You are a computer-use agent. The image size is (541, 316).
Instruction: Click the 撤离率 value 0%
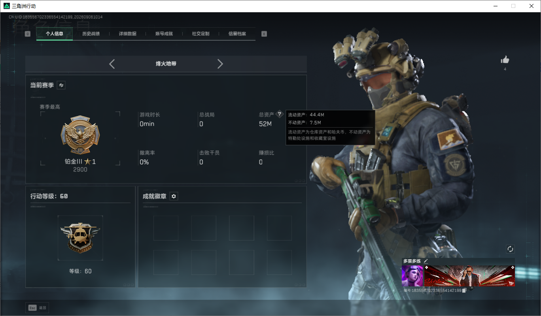tap(144, 162)
